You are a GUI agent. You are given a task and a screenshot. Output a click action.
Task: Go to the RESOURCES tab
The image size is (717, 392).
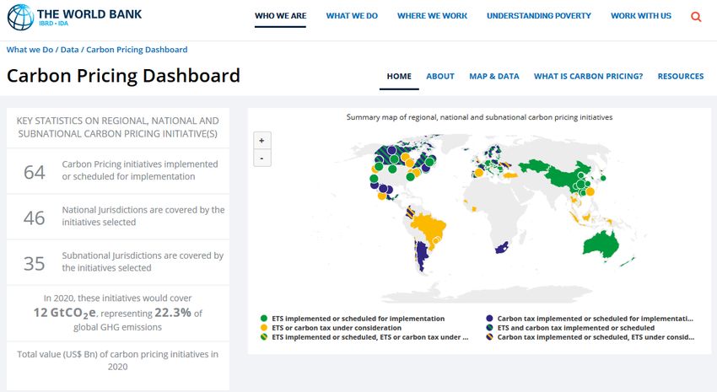(x=681, y=77)
